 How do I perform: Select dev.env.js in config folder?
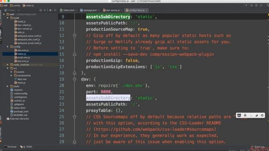click(x=21, y=50)
